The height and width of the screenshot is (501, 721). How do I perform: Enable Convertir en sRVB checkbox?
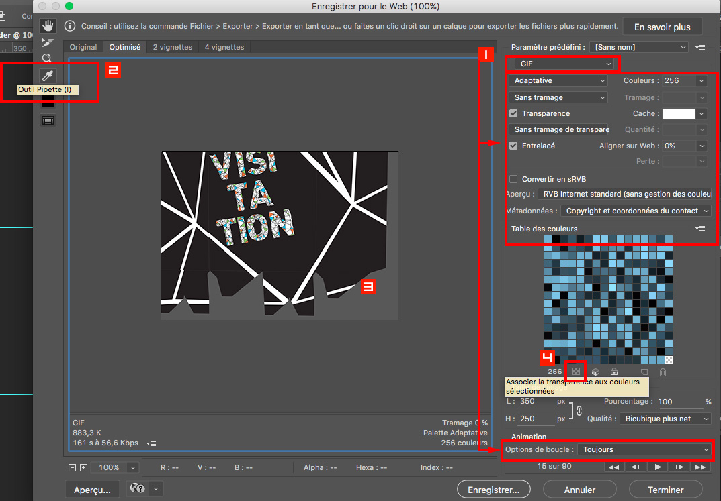click(x=513, y=179)
